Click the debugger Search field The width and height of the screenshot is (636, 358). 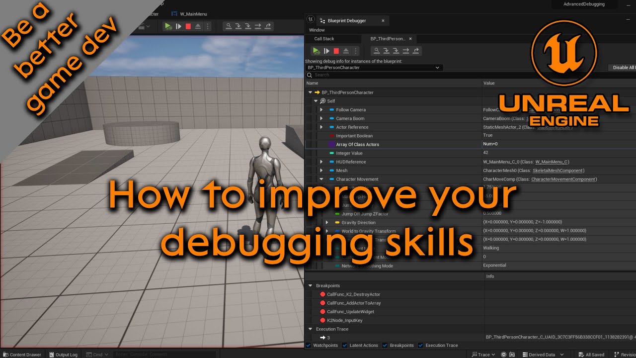(470, 75)
